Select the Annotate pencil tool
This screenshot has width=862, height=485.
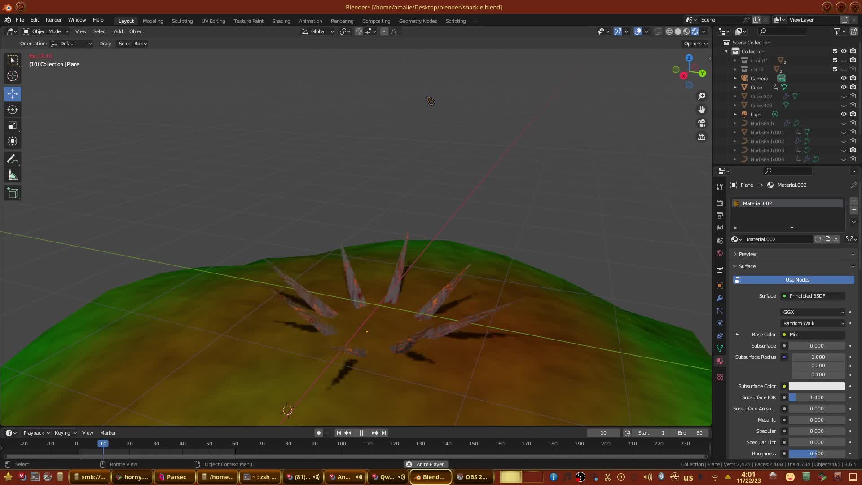[13, 159]
